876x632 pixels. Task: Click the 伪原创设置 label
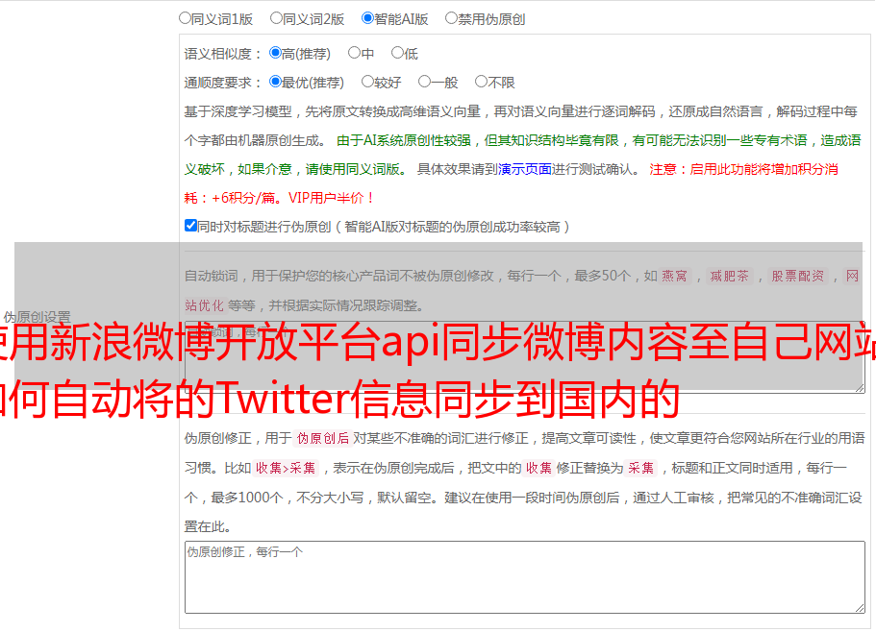click(37, 317)
